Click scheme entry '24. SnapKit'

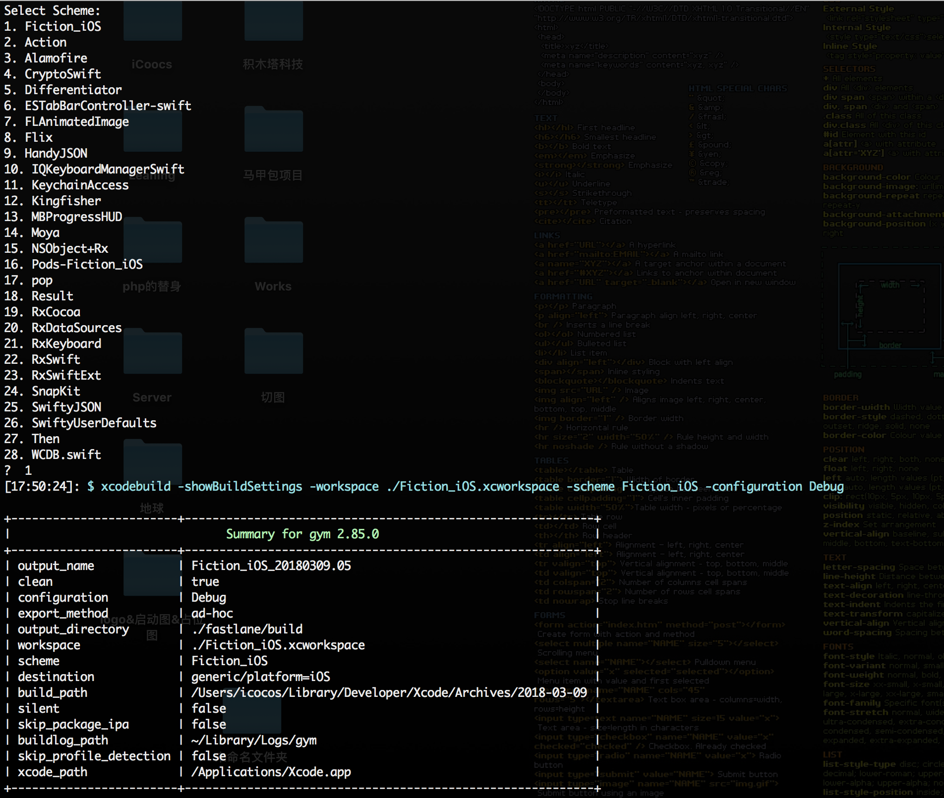click(42, 391)
